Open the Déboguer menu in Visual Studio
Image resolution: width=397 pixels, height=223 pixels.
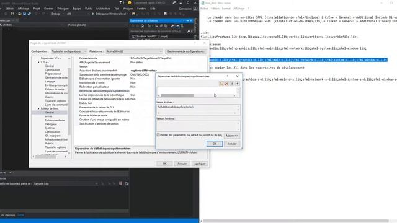coord(63,9)
